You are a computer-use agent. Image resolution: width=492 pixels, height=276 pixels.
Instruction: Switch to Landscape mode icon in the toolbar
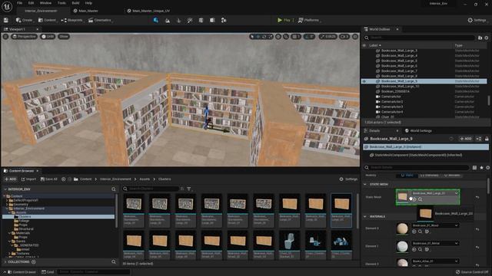[168, 21]
